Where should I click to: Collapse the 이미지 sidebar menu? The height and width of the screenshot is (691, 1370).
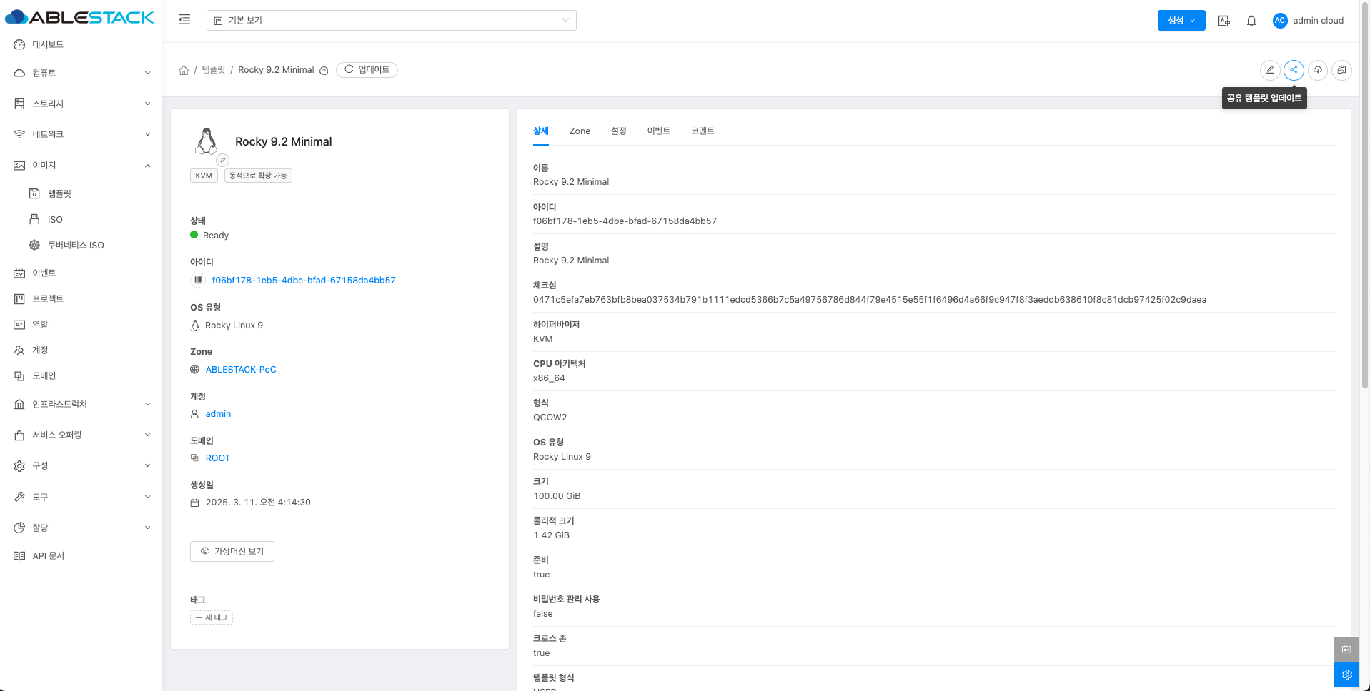[x=81, y=165]
